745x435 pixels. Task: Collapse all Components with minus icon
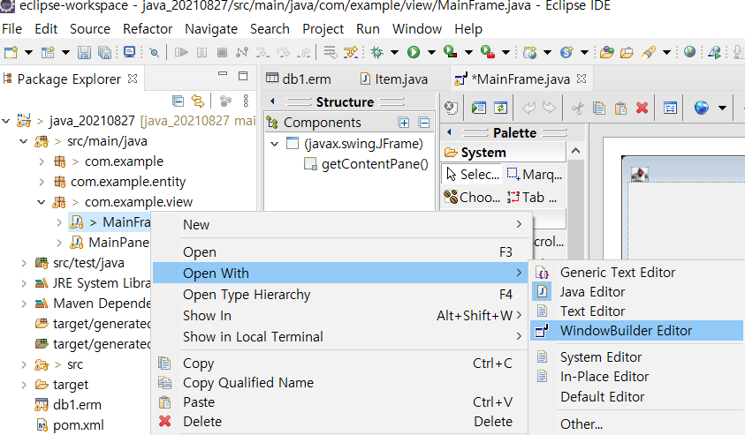click(424, 123)
